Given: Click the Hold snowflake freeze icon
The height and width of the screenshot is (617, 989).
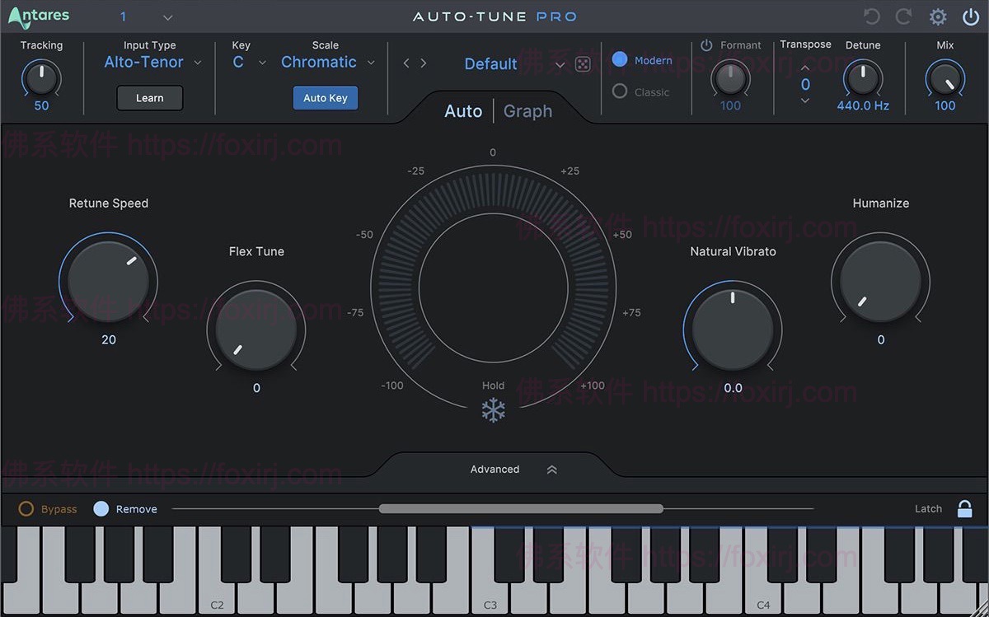Looking at the screenshot, I should point(493,410).
